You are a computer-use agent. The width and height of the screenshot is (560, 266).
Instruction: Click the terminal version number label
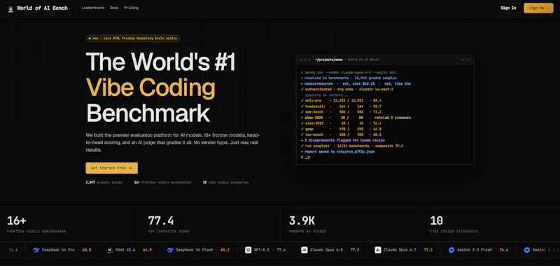[x=465, y=59]
